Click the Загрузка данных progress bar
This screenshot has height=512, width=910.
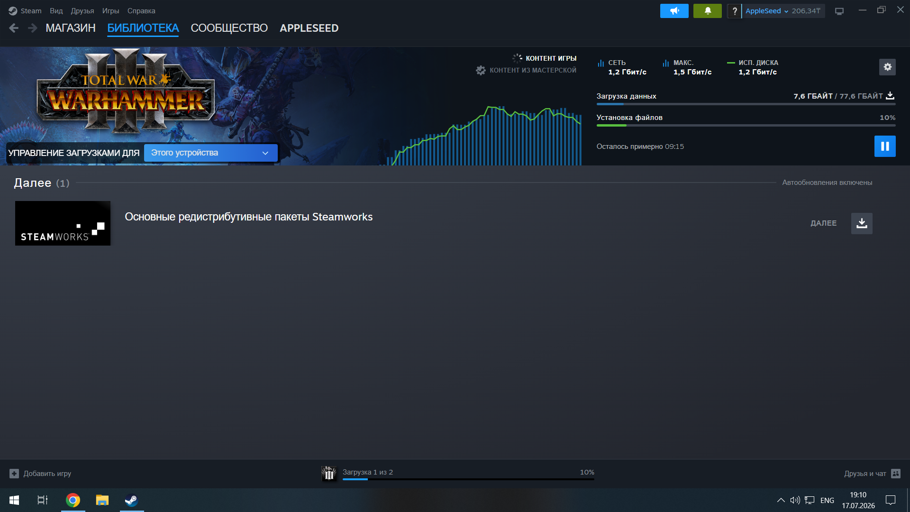746,104
